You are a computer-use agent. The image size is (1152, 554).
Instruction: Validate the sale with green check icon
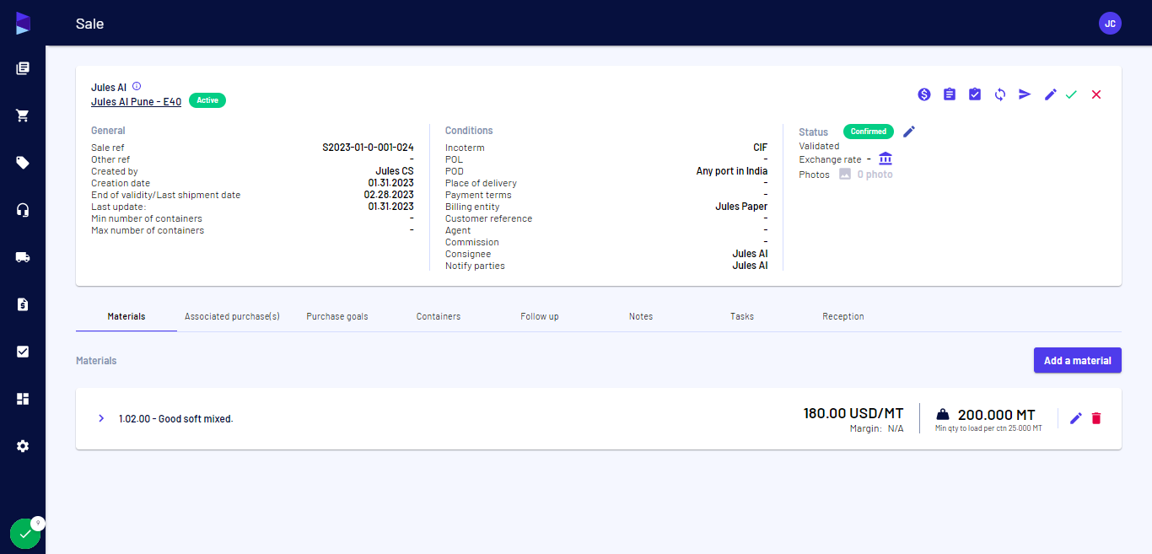coord(1071,94)
